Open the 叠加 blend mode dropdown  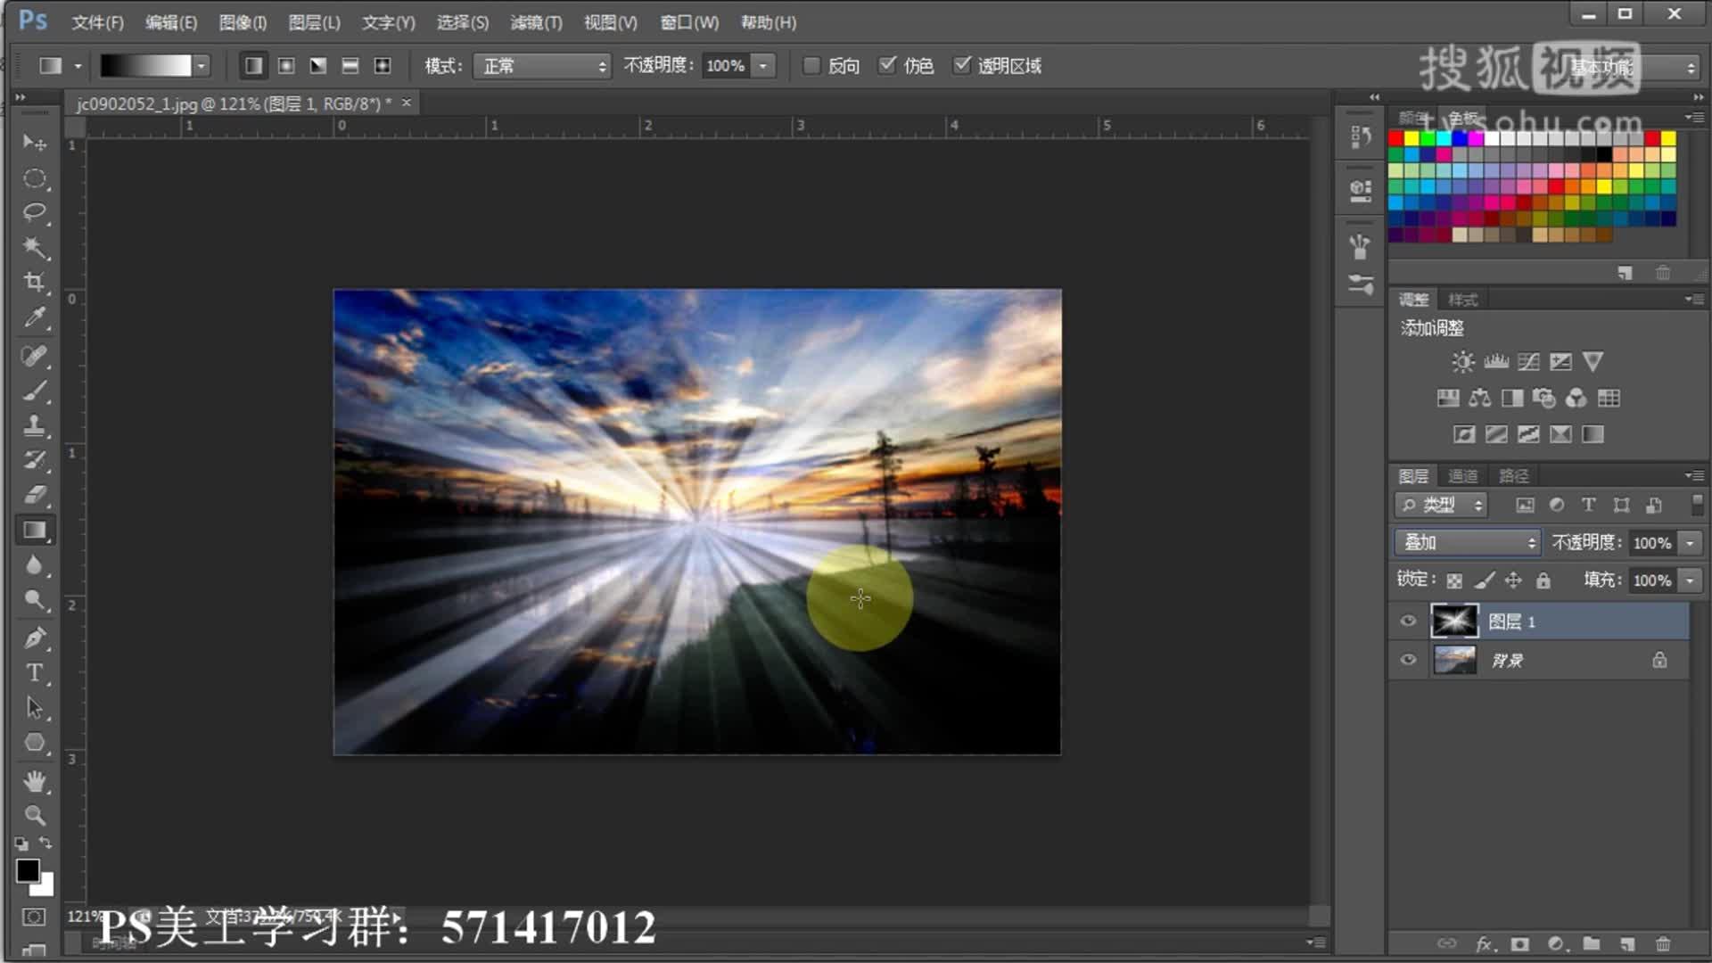(1468, 542)
